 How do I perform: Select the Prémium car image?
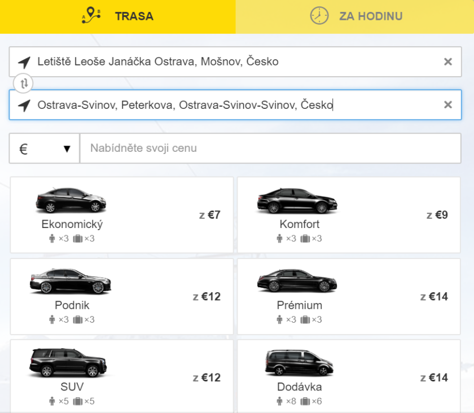coord(297,280)
